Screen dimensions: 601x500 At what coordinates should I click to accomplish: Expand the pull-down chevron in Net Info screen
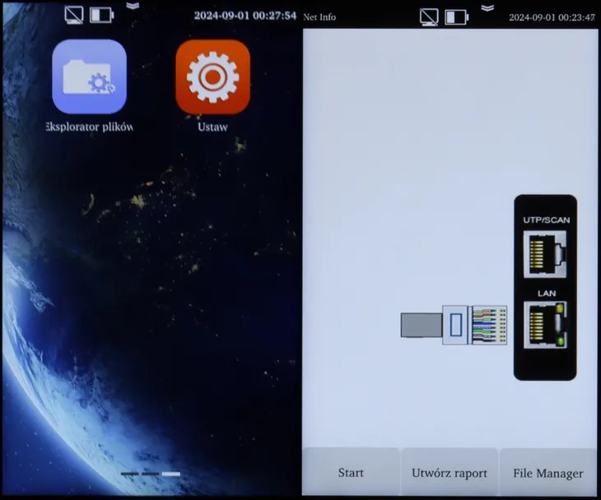point(487,7)
